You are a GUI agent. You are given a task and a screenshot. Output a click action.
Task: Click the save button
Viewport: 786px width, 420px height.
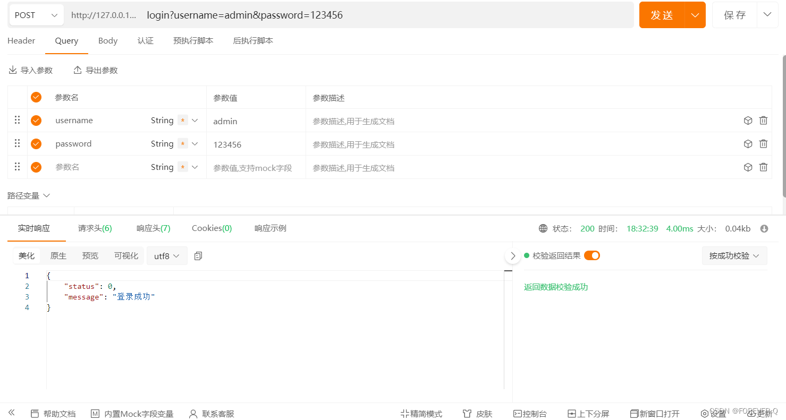(735, 15)
